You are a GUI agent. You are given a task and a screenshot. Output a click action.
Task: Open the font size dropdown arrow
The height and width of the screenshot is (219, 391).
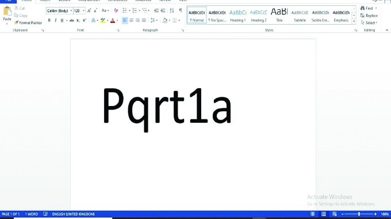tap(83, 11)
